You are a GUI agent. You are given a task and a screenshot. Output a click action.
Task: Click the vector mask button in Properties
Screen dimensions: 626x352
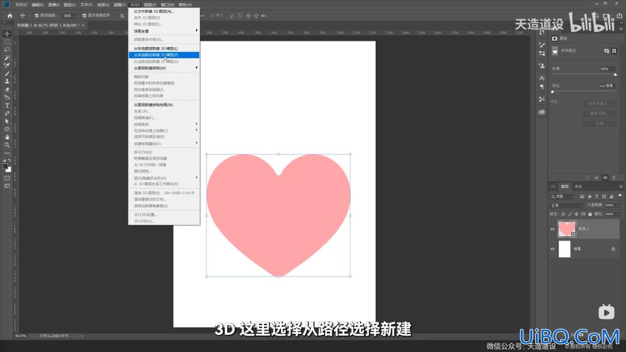pos(614,51)
